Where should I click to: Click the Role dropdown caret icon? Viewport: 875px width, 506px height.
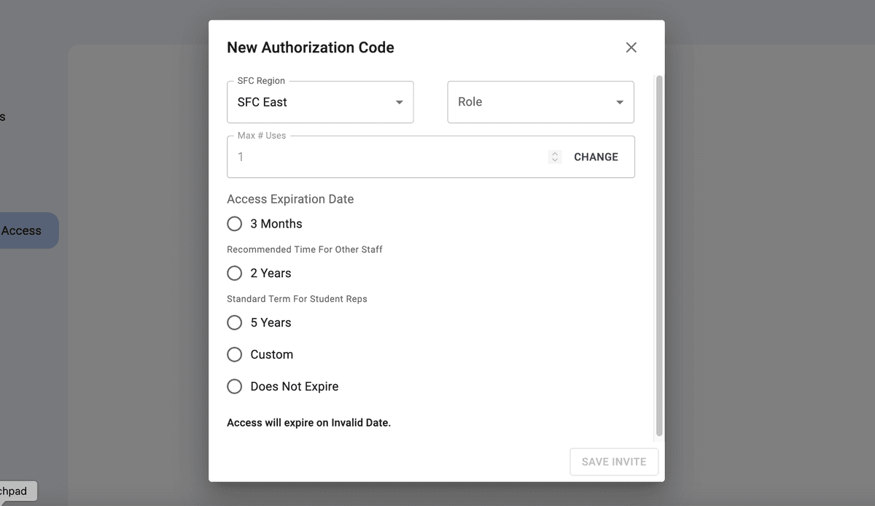coord(619,102)
